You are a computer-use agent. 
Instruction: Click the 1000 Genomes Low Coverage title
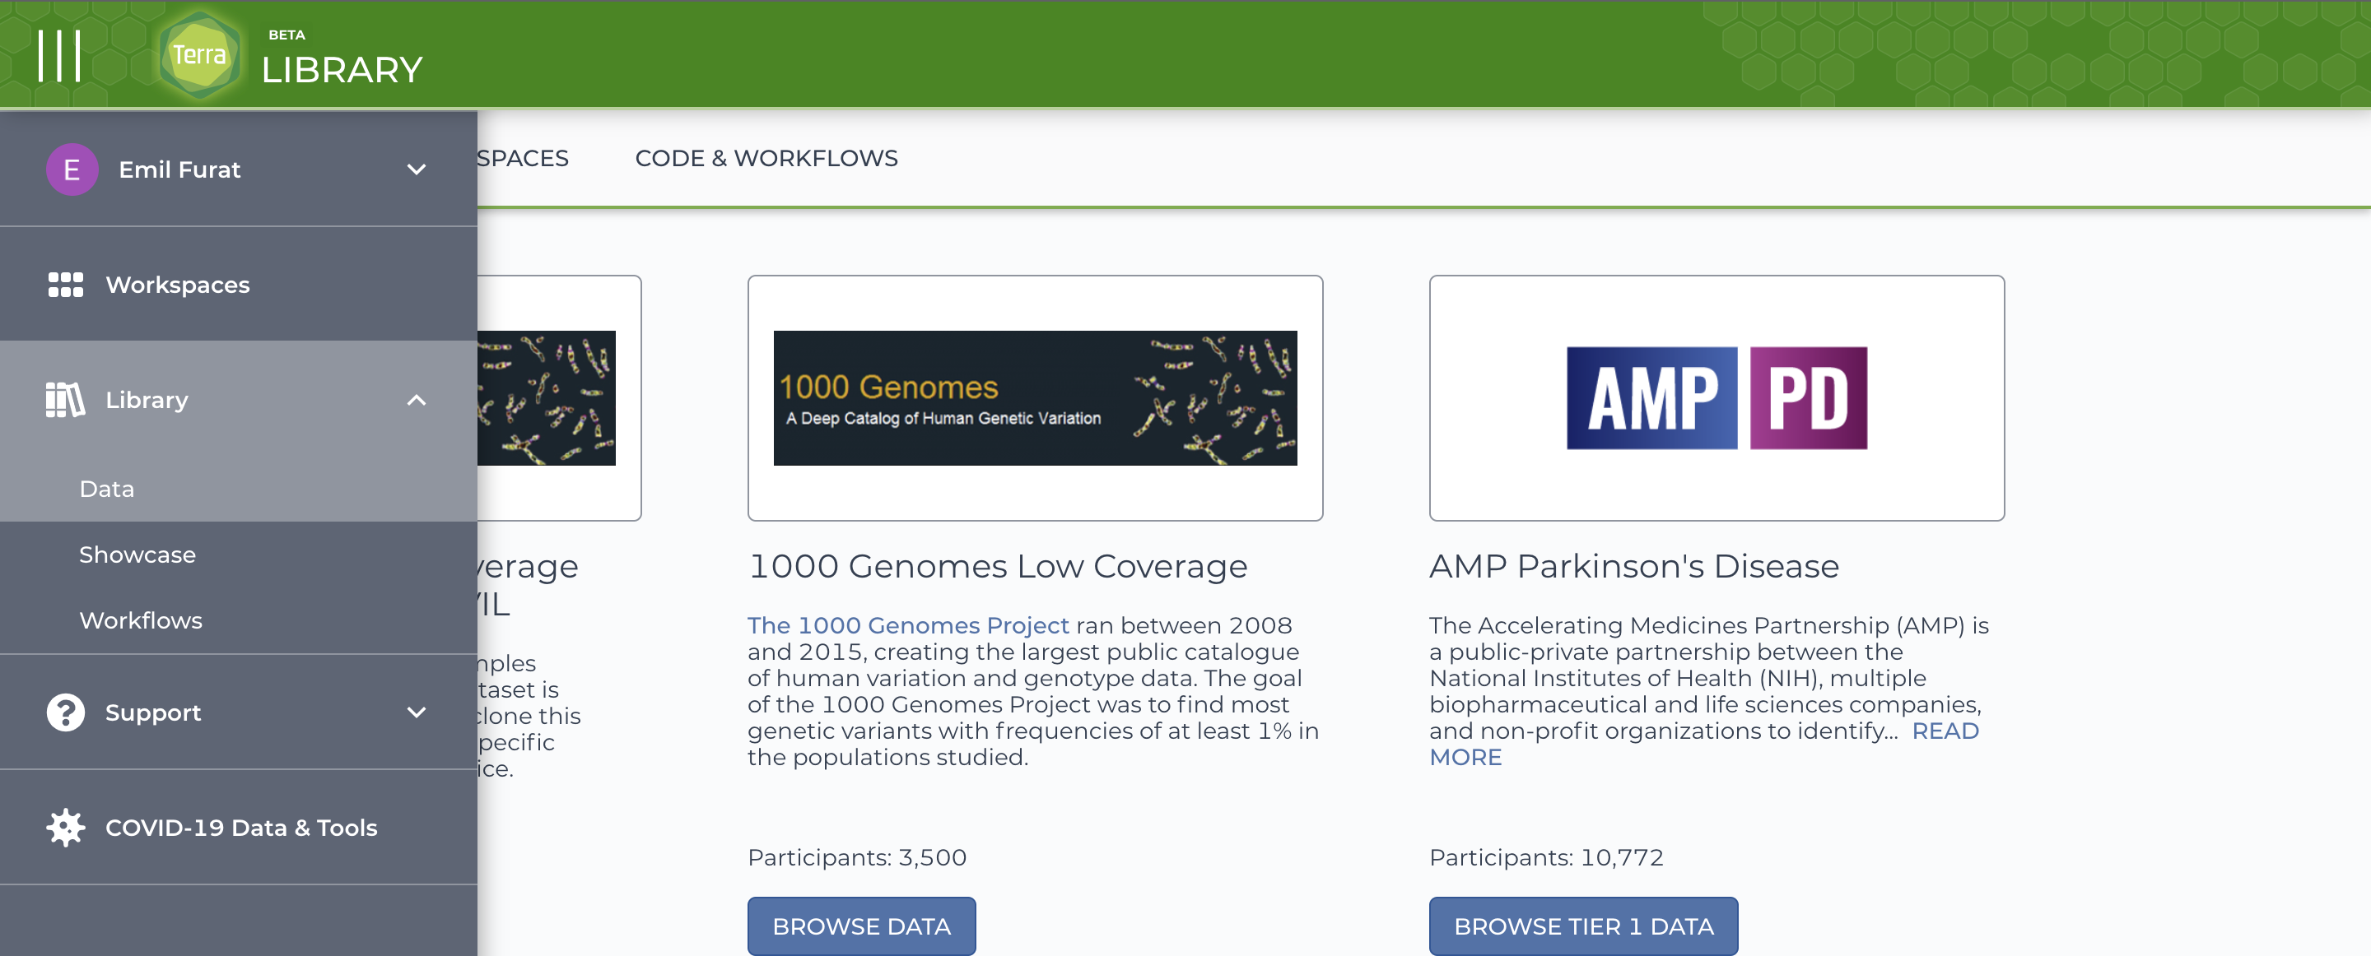click(x=998, y=566)
